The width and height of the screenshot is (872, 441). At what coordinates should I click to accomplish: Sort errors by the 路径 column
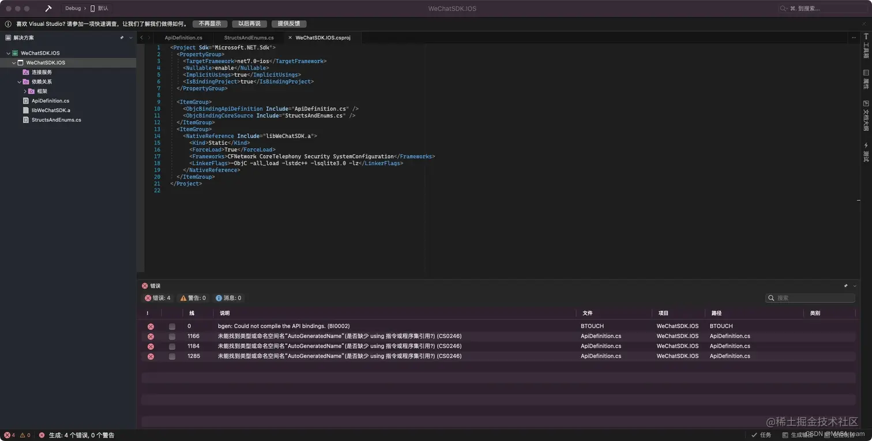[x=754, y=313]
